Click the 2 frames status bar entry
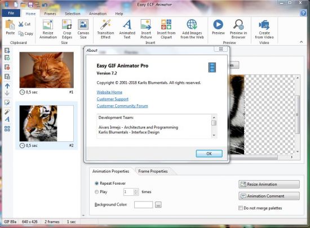 [x=52, y=222]
